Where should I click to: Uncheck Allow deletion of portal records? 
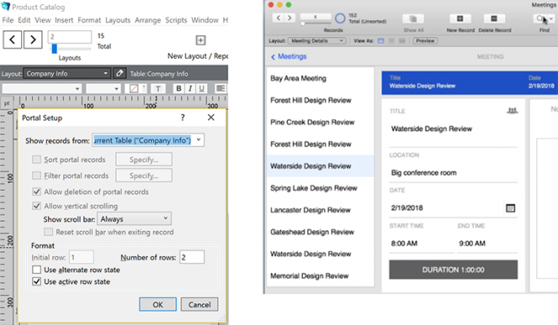point(36,192)
